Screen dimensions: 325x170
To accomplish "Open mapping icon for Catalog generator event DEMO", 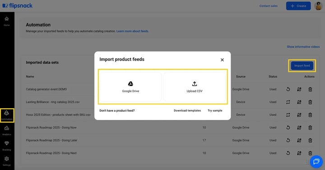I will point(299,89).
